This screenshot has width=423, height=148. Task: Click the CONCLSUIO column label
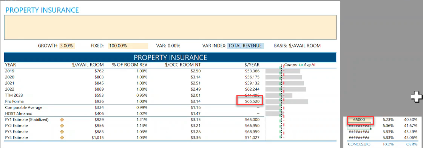[359, 144]
